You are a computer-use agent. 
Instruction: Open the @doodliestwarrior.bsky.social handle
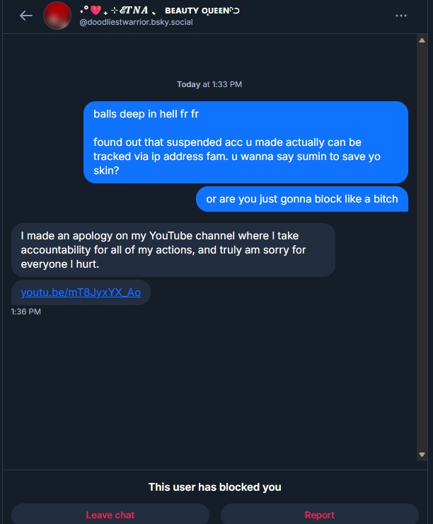(x=136, y=22)
